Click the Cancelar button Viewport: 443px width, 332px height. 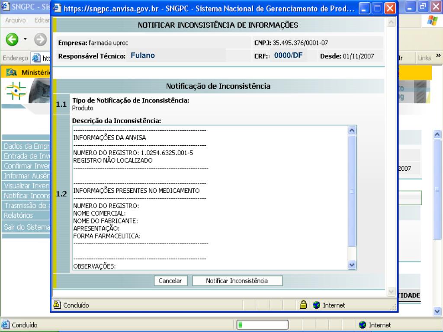click(170, 281)
